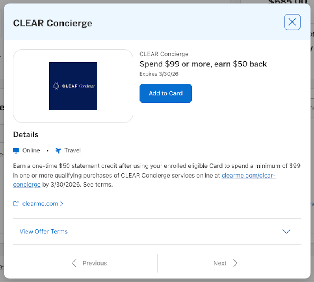Advance to the Next offer
This screenshot has width=314, height=282.
(x=220, y=263)
